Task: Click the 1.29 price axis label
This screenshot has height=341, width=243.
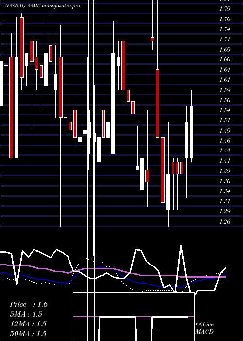Action: coord(225,211)
